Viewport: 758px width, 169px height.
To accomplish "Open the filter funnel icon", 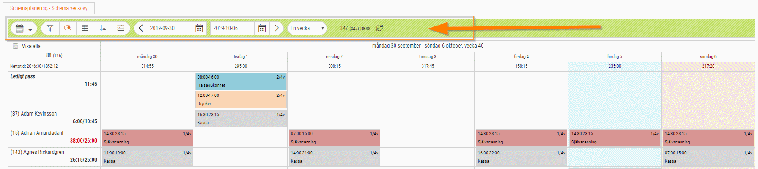I will pyautogui.click(x=50, y=28).
